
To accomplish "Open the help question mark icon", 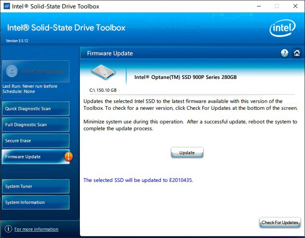I will click(x=285, y=53).
